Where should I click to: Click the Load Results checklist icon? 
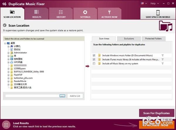6,125
